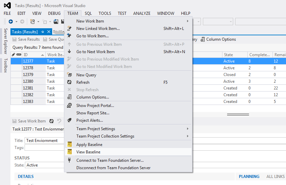Open the Server Explorer side panel
The image size is (286, 185).
click(6, 41)
